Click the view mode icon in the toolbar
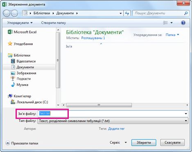 (165, 22)
